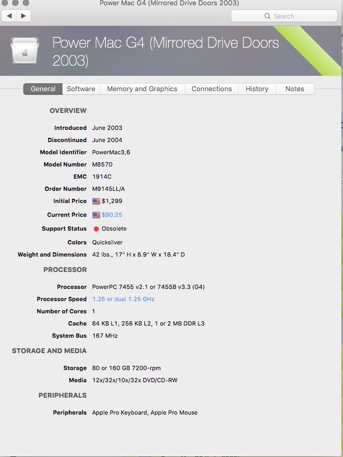
Task: Click the model identifier PowerMac3,6
Action: 111,153
